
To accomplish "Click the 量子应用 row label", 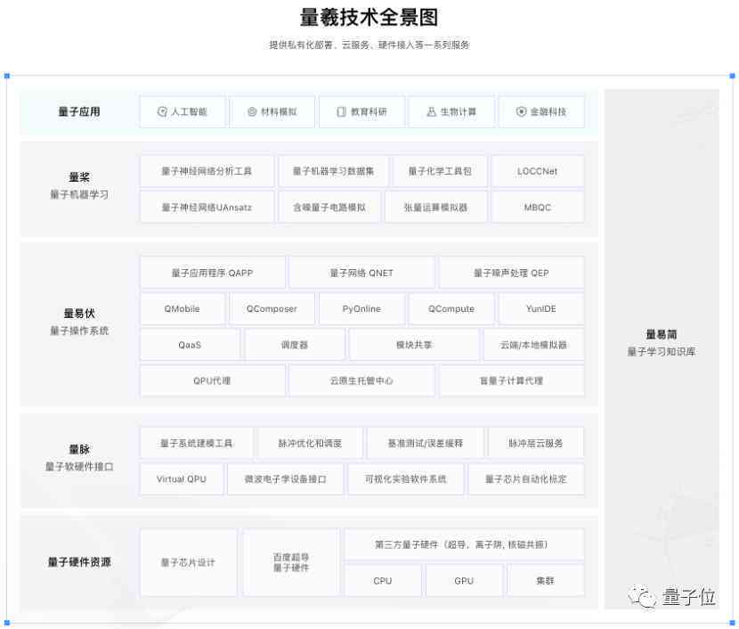I will click(x=79, y=111).
